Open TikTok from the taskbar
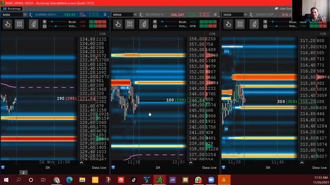 [x=134, y=180]
